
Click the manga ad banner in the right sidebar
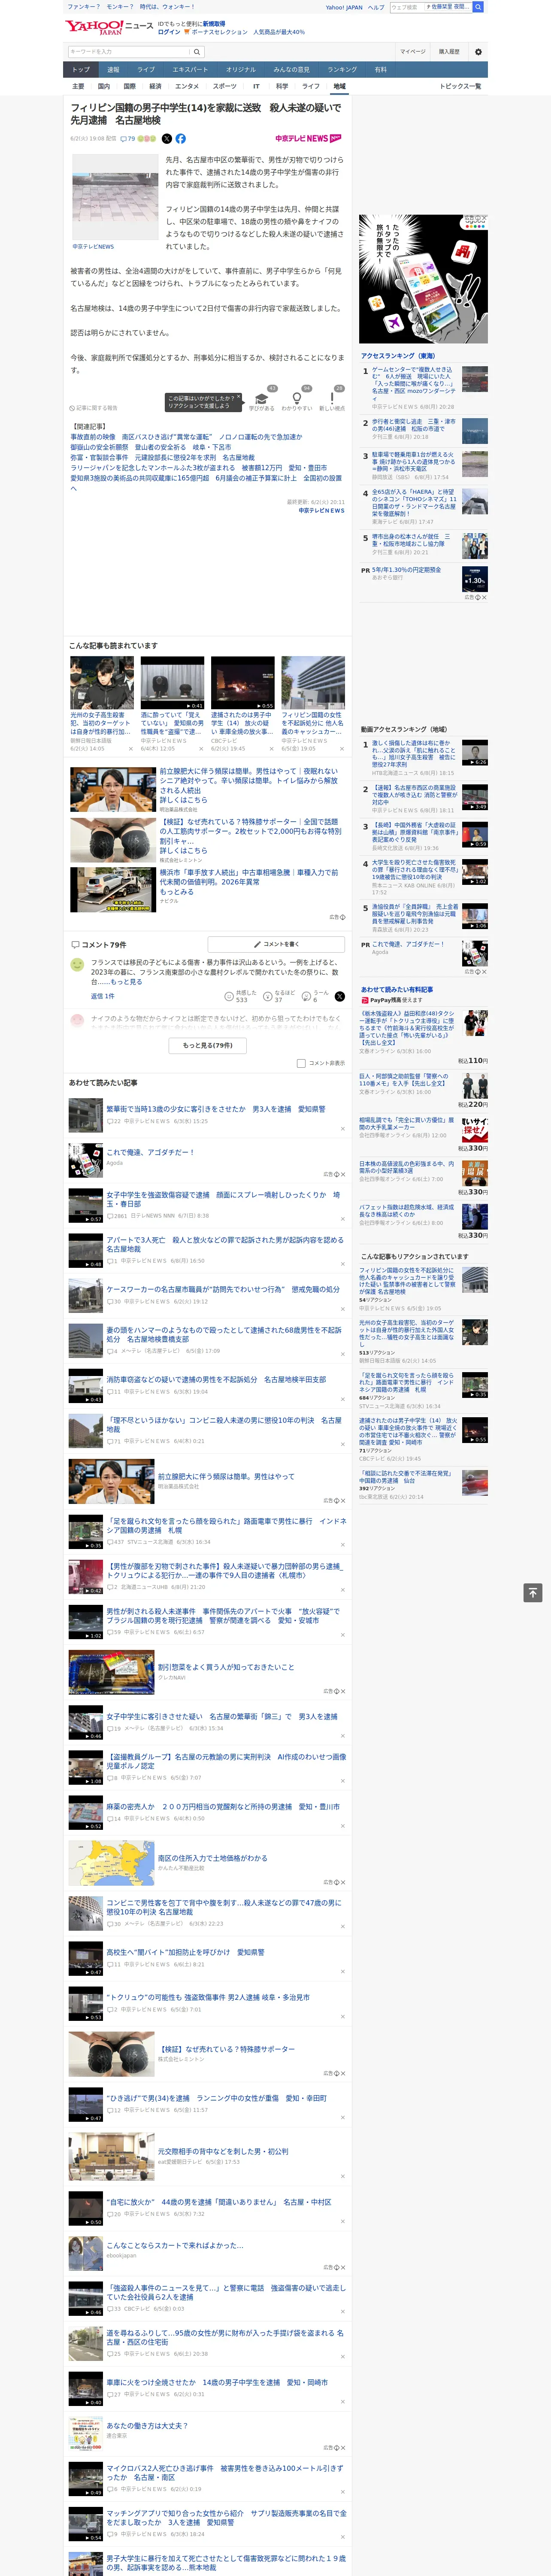click(424, 279)
